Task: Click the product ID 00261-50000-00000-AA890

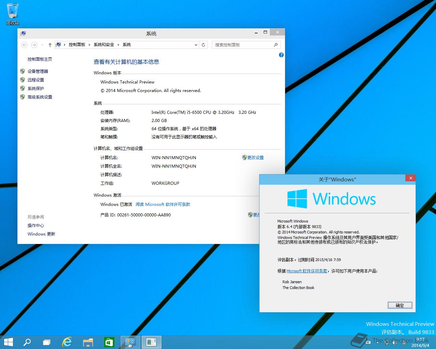Action: [x=144, y=215]
